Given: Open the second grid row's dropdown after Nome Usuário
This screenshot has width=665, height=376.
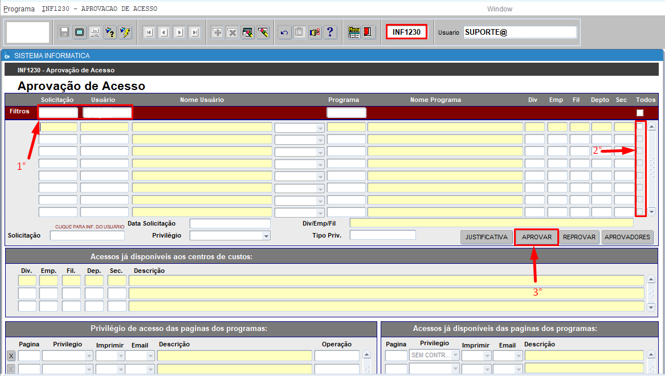Looking at the screenshot, I should (x=320, y=140).
